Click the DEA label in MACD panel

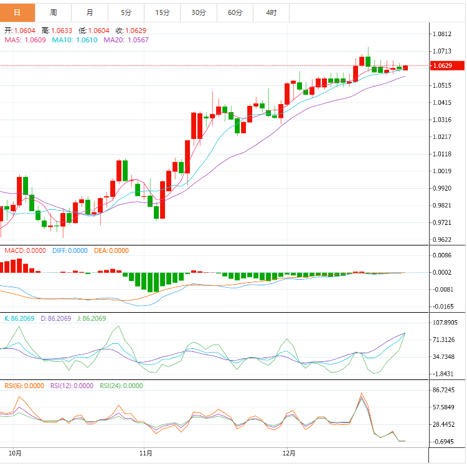(x=111, y=250)
